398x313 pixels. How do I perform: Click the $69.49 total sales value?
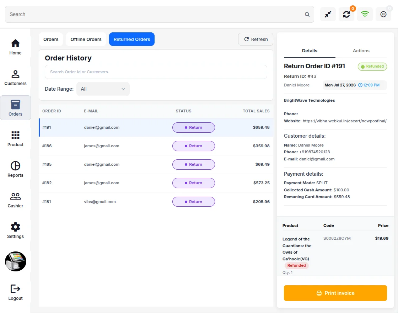pos(263,164)
